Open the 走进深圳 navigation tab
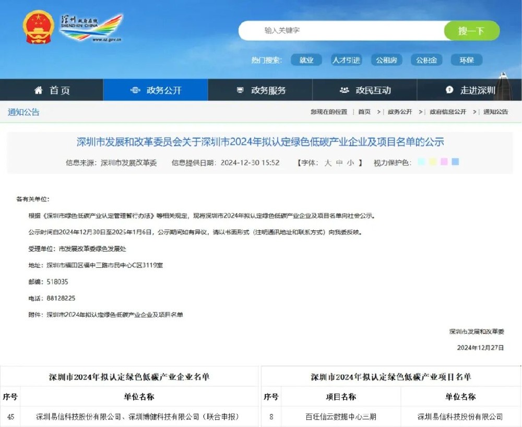Image resolution: width=522 pixels, height=427 pixels. click(x=477, y=90)
